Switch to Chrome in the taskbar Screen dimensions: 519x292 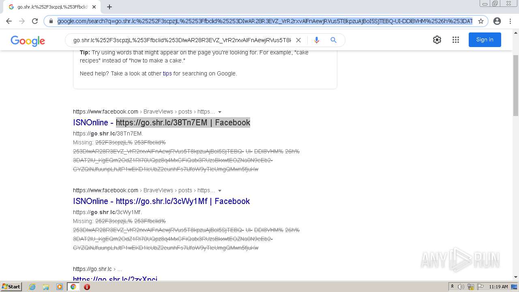pos(73,287)
